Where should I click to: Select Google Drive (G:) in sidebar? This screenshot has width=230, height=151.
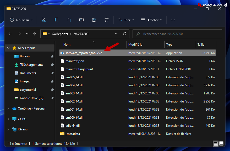[32, 98]
